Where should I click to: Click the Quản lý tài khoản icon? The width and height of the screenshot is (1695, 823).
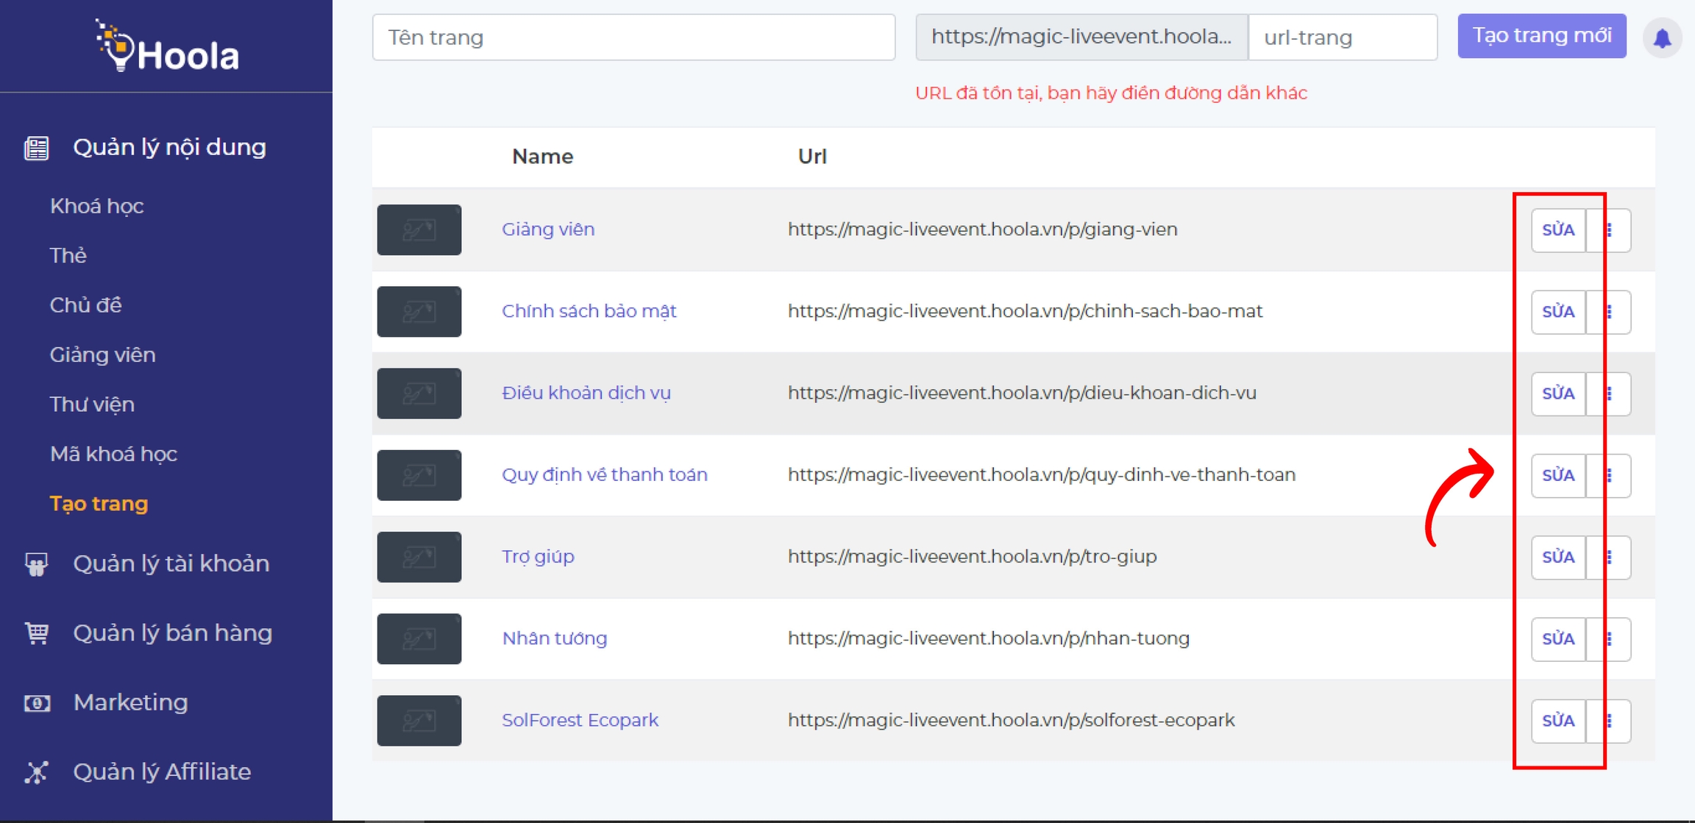click(37, 564)
